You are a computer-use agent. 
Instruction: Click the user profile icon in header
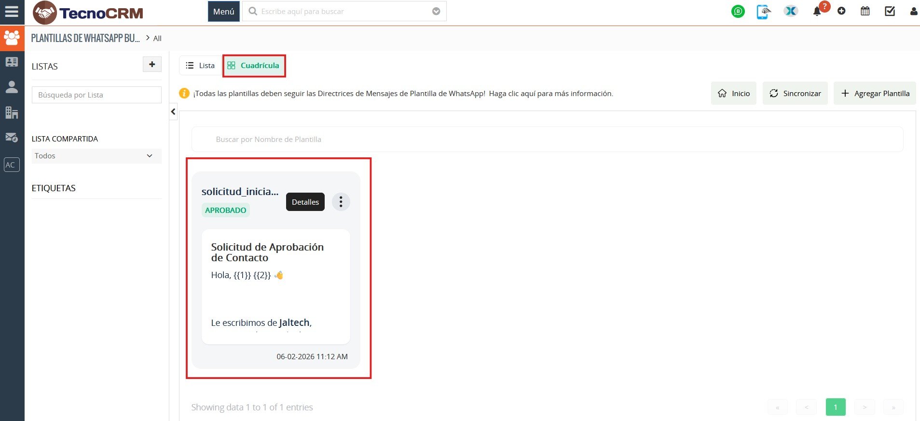(913, 12)
